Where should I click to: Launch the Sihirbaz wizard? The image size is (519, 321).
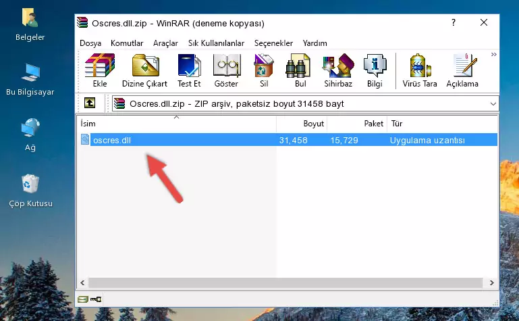click(338, 70)
